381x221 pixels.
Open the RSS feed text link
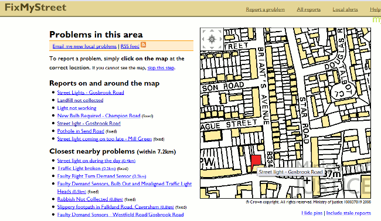click(x=130, y=46)
